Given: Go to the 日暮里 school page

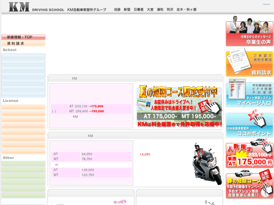Looking at the screenshot, I should coord(139,10).
